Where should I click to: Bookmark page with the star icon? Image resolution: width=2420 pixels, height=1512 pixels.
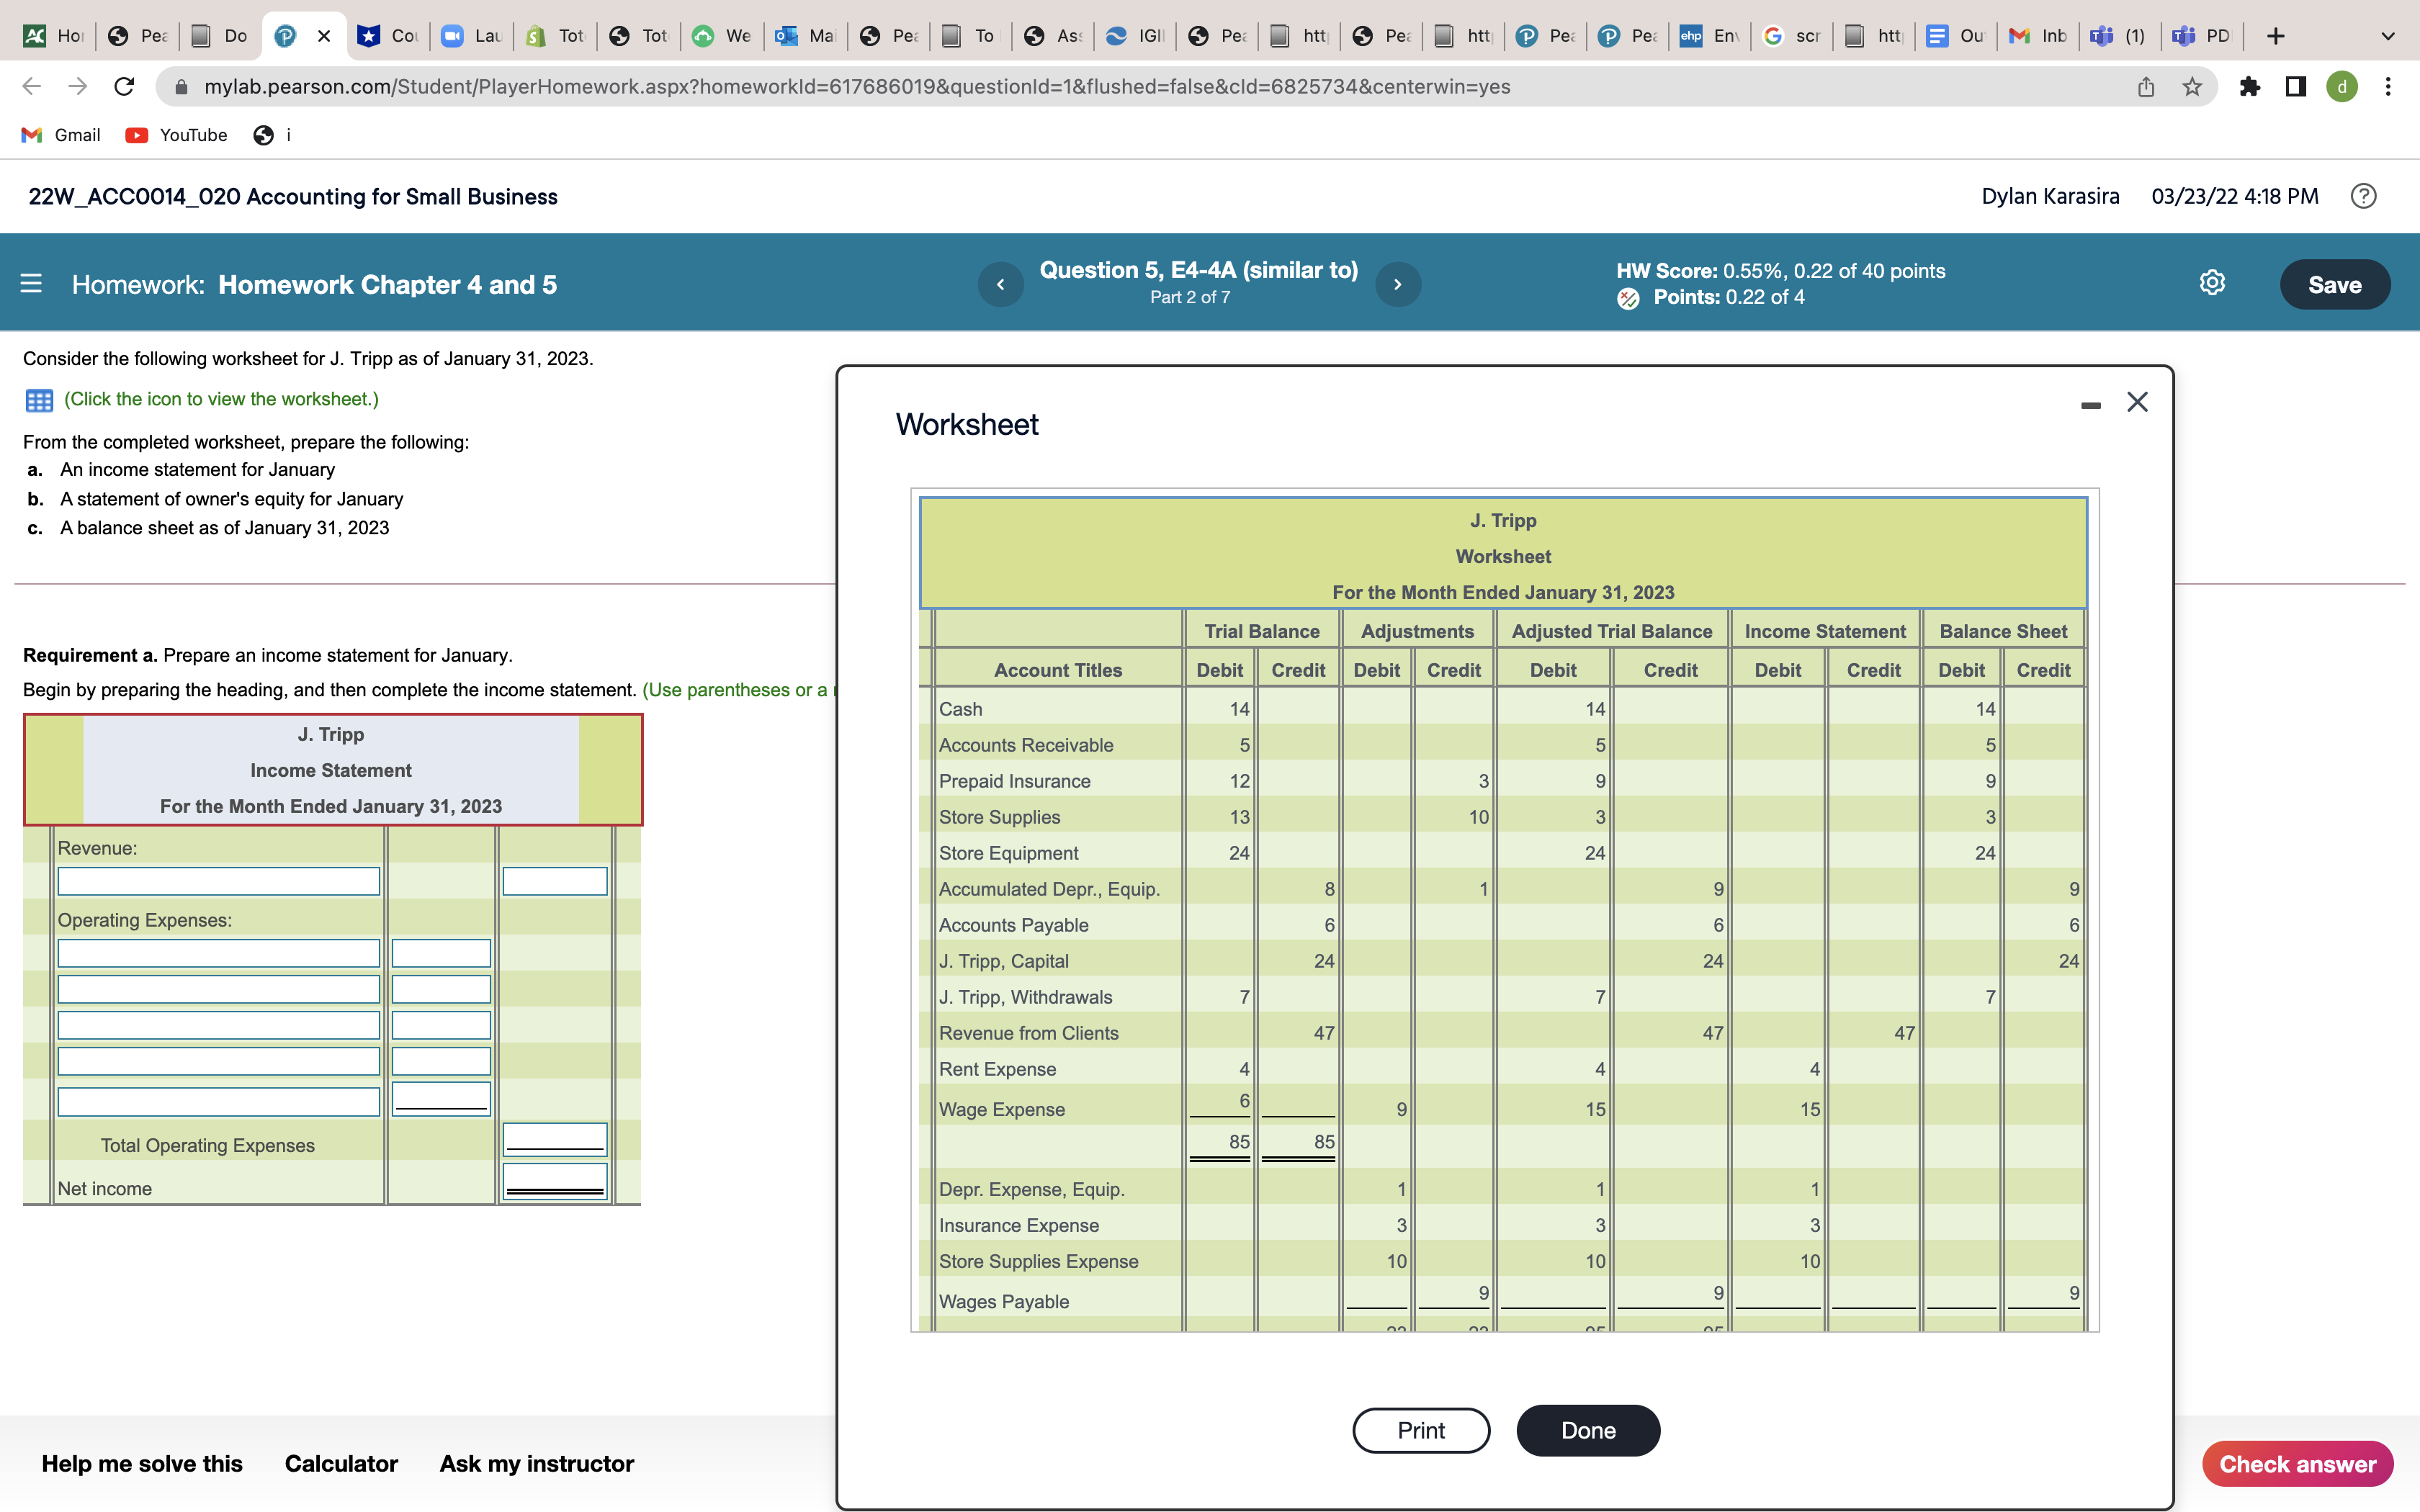[x=2192, y=87]
